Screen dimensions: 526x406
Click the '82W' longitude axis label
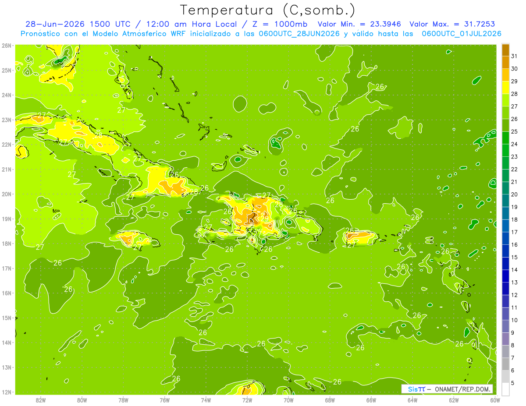(x=41, y=400)
